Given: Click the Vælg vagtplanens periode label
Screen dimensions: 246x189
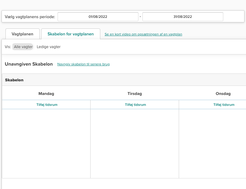Looking at the screenshot, I should (30, 17).
